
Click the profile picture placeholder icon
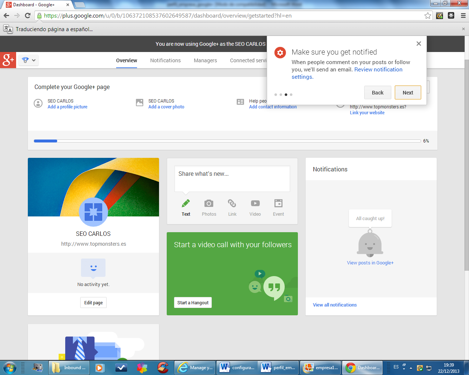[38, 103]
